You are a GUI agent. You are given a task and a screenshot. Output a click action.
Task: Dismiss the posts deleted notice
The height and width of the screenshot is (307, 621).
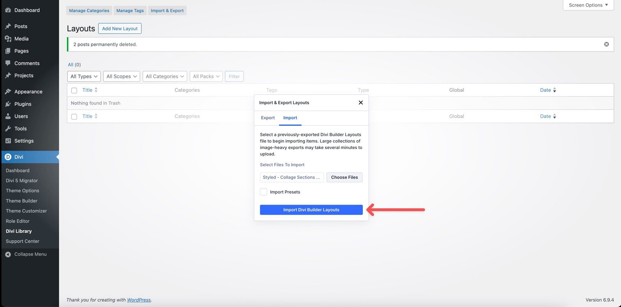pos(606,44)
